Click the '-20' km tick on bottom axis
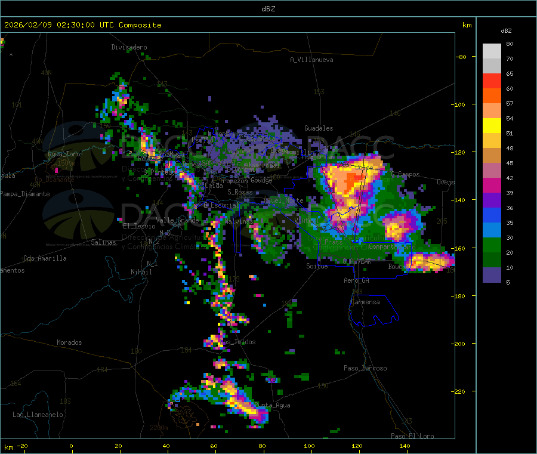The image size is (537, 454). click(x=22, y=446)
